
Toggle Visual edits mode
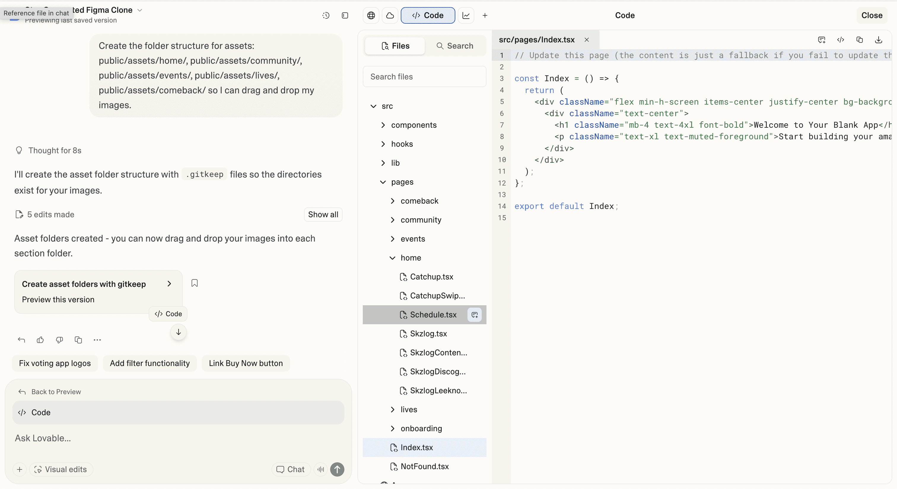click(61, 469)
